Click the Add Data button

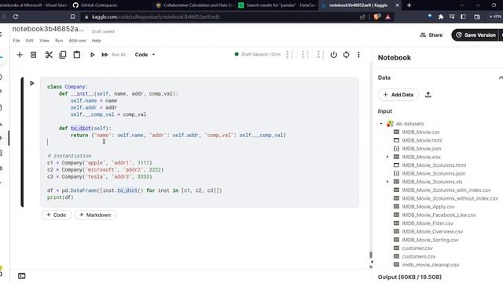pyautogui.click(x=398, y=95)
